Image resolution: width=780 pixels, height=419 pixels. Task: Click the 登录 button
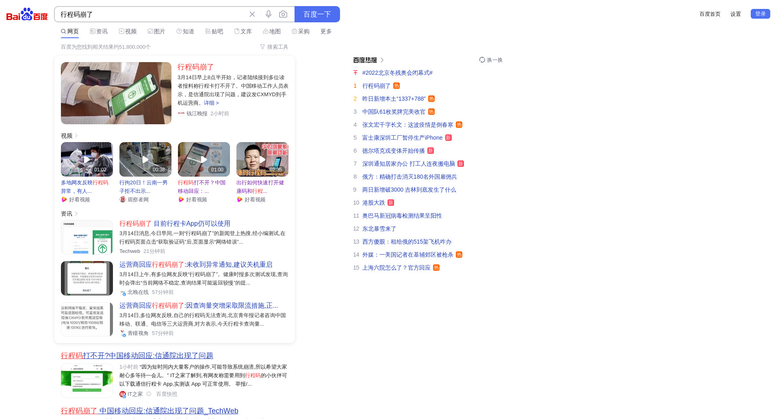point(760,14)
